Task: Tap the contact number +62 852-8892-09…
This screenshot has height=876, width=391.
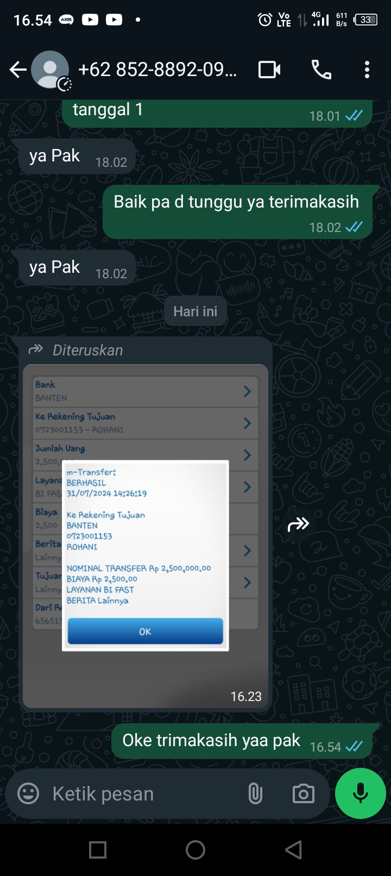Action: pos(157,70)
